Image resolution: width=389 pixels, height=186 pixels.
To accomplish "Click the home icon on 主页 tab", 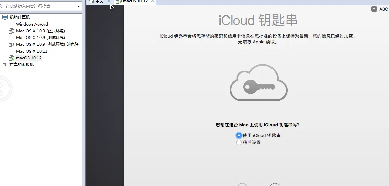I will (x=92, y=2).
